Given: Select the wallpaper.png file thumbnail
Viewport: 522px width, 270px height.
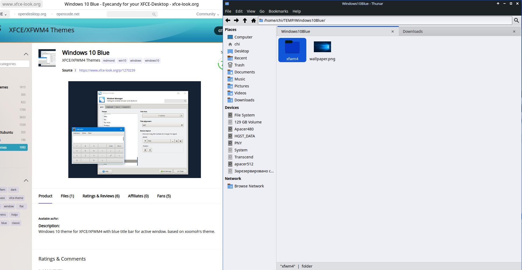Looking at the screenshot, I should 322,47.
